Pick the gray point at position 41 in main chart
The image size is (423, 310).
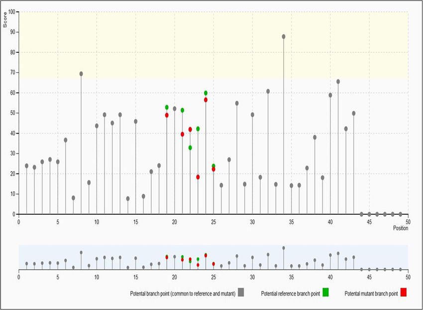coord(338,82)
